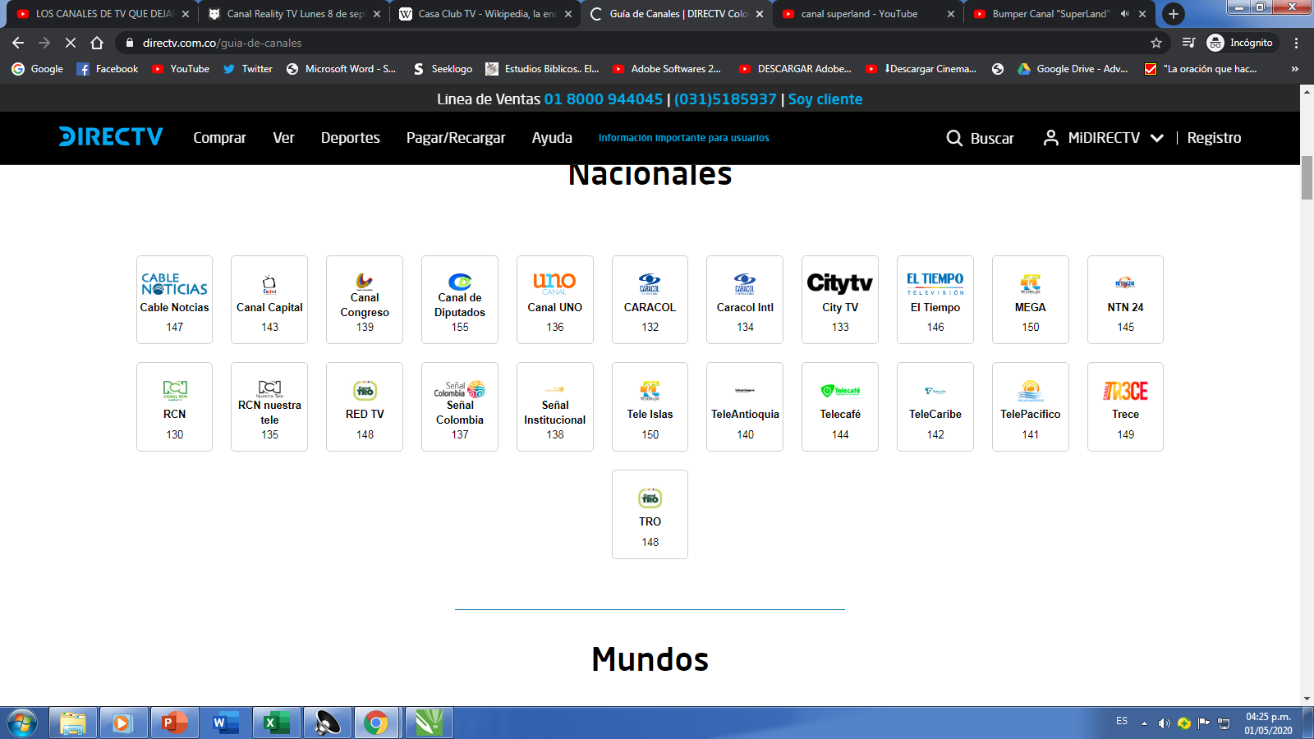
Task: Open the Pagar/Recargar menu
Action: tap(456, 138)
